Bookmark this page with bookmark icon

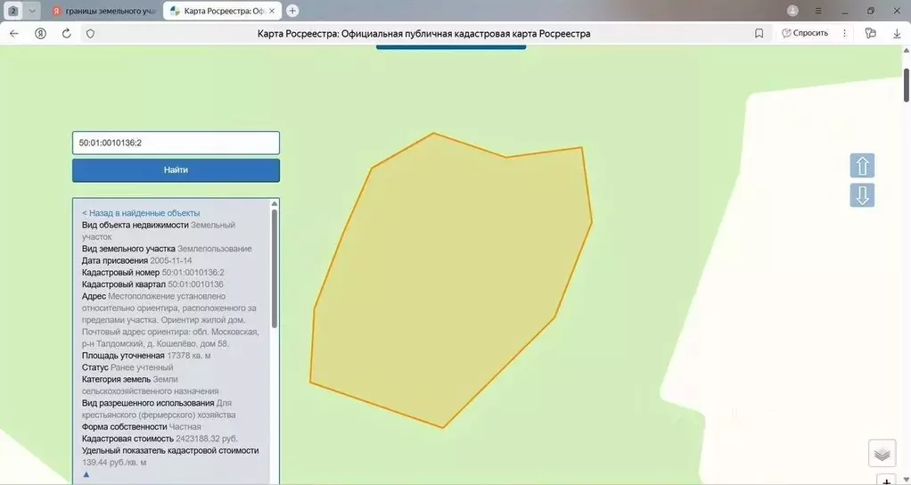click(x=759, y=34)
